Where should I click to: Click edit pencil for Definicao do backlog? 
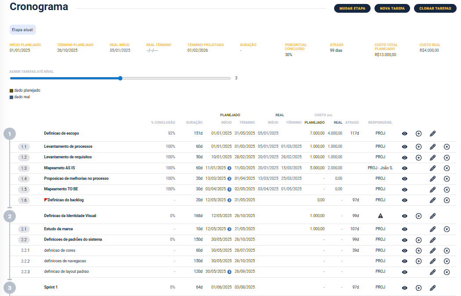click(x=432, y=200)
